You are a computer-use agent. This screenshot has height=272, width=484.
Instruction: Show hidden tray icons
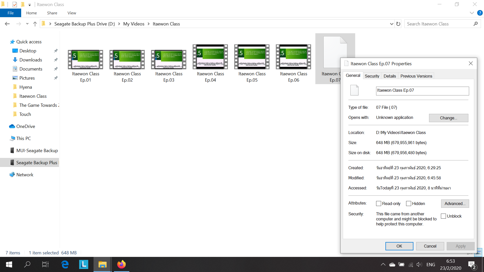[x=383, y=264]
